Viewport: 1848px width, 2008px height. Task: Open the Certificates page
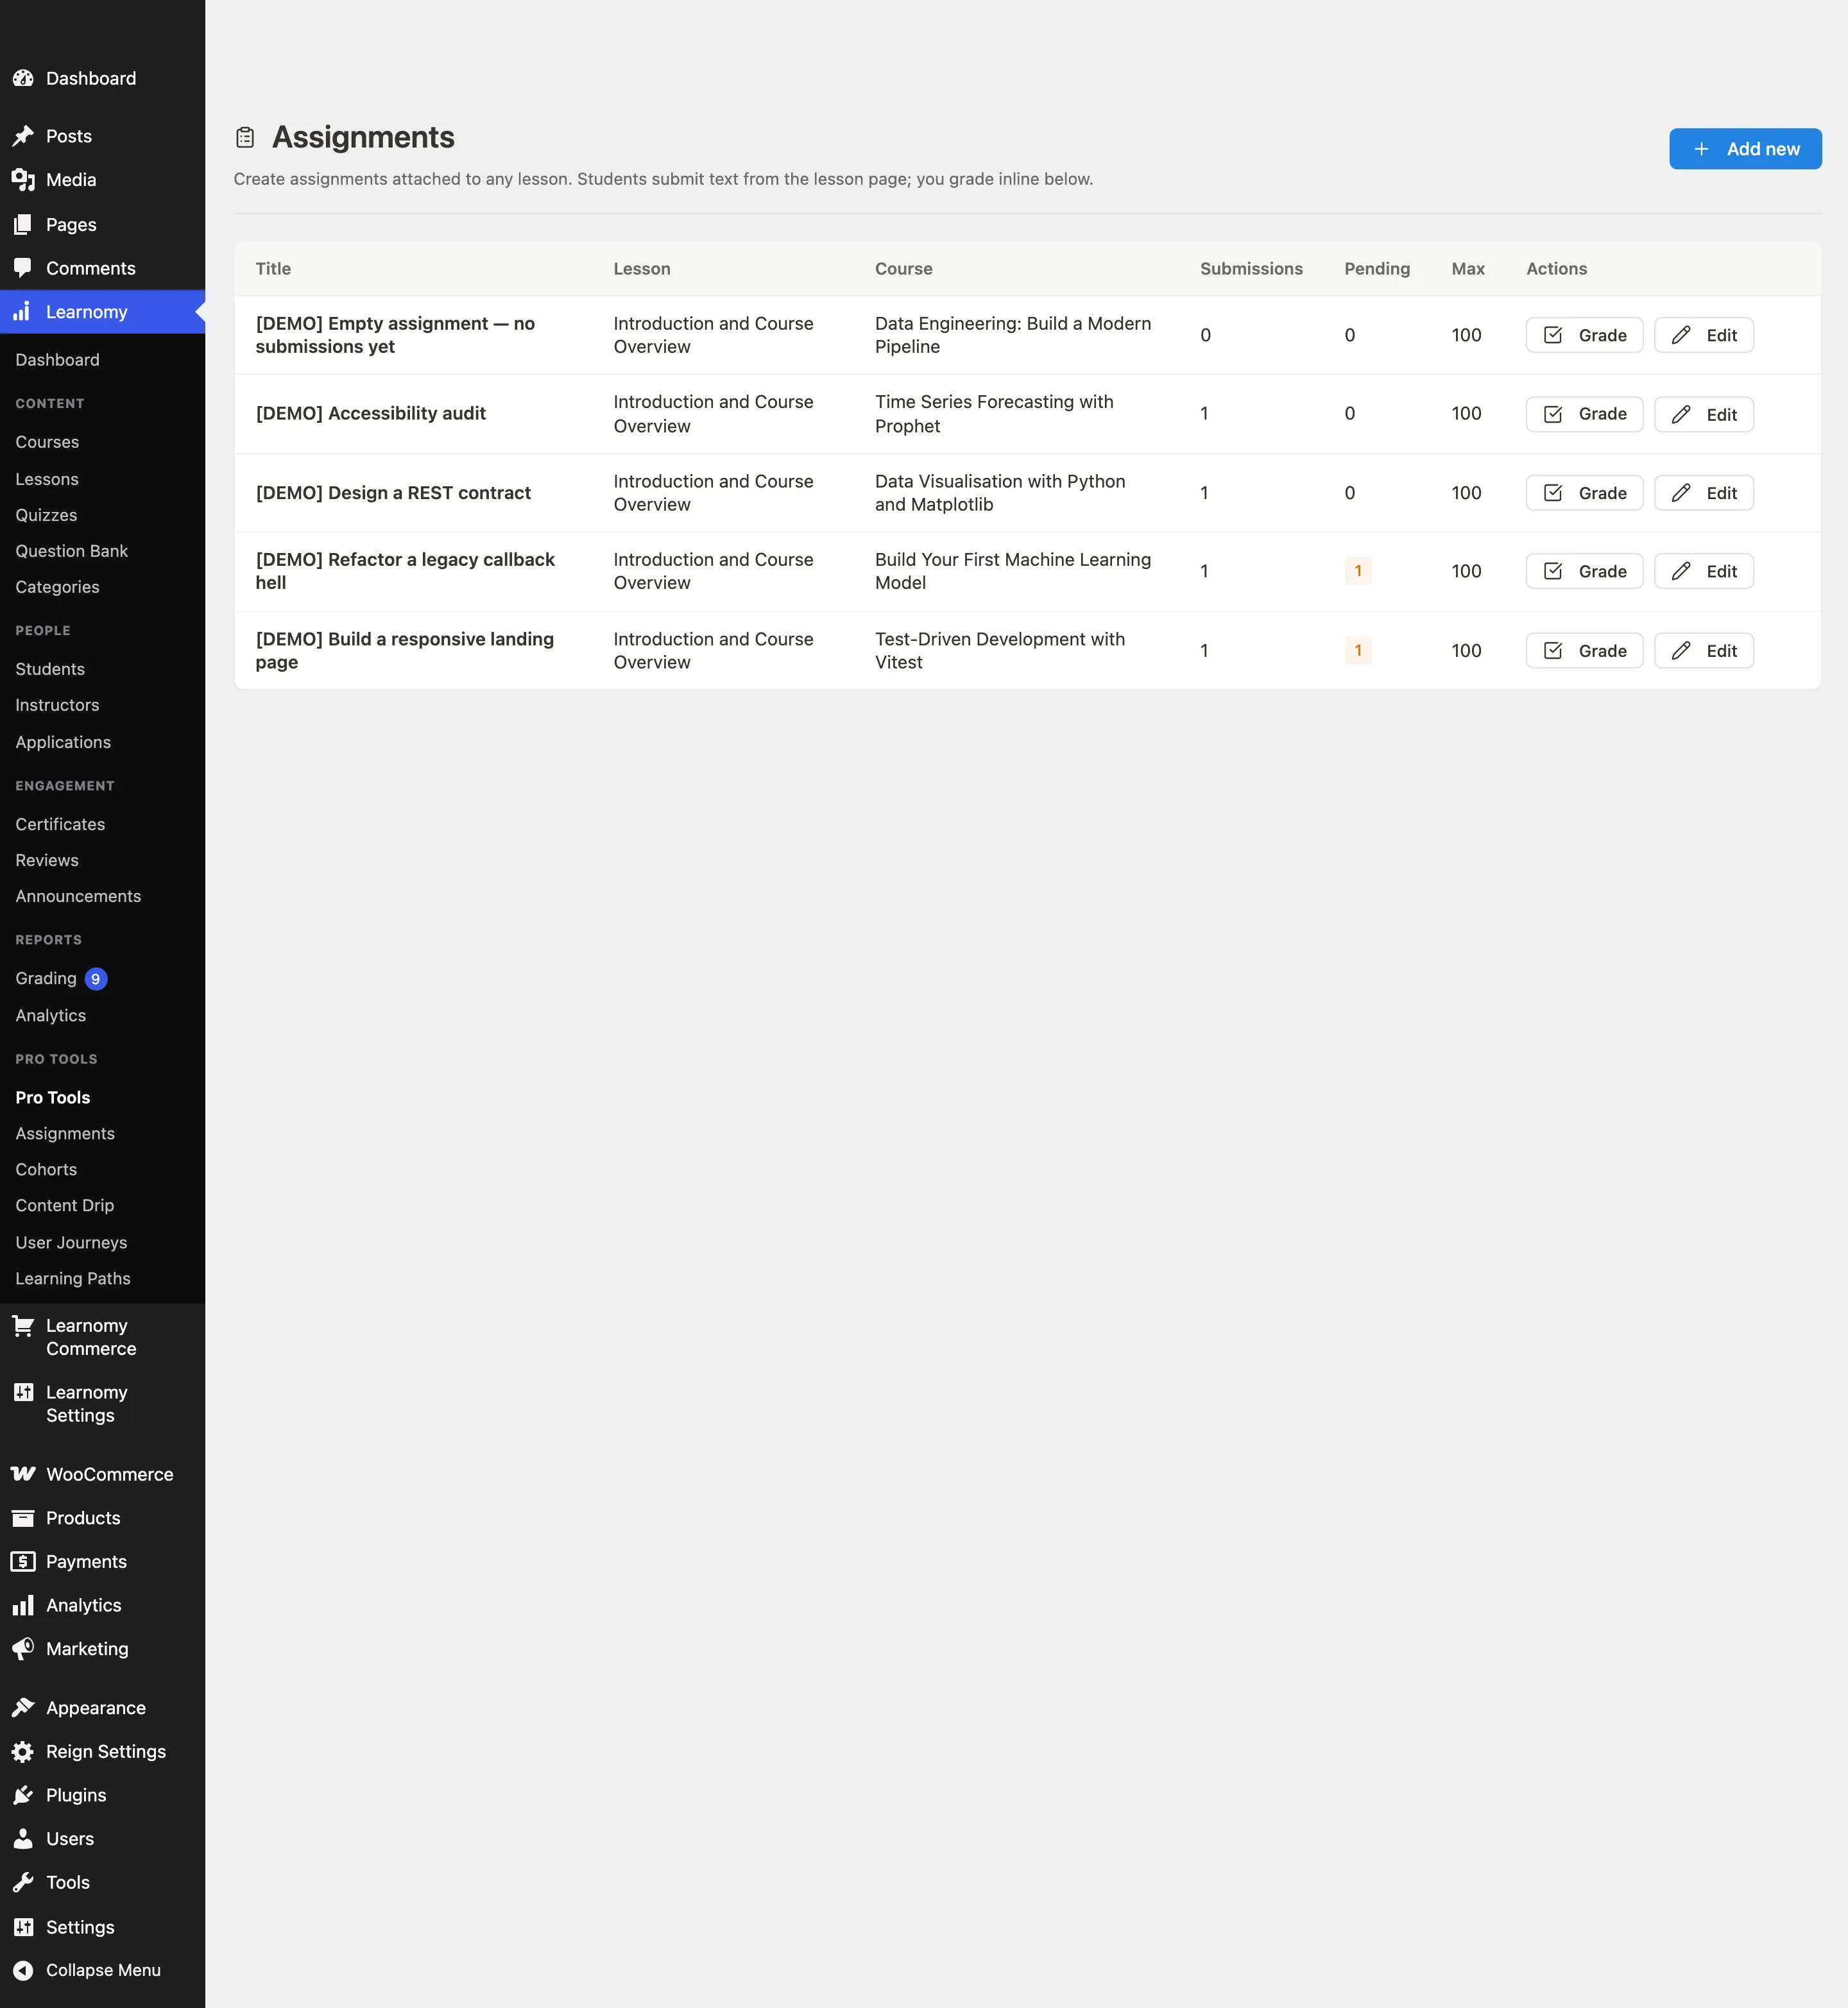pos(60,824)
